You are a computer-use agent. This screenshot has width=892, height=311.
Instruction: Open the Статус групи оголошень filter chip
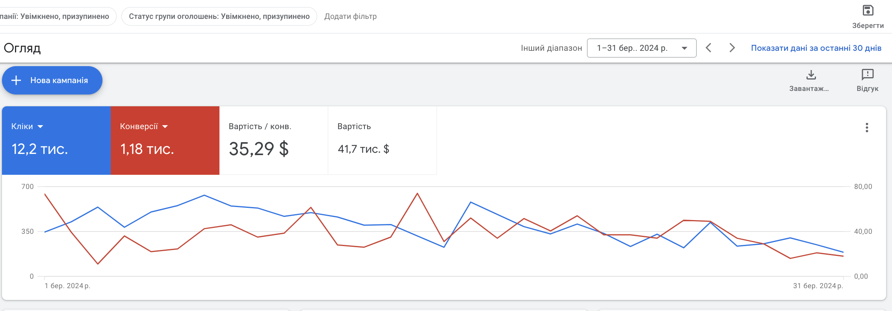[219, 17]
